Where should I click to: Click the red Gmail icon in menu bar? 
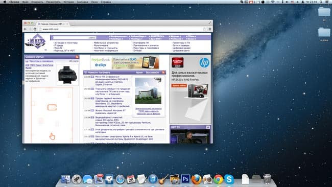(251, 2)
